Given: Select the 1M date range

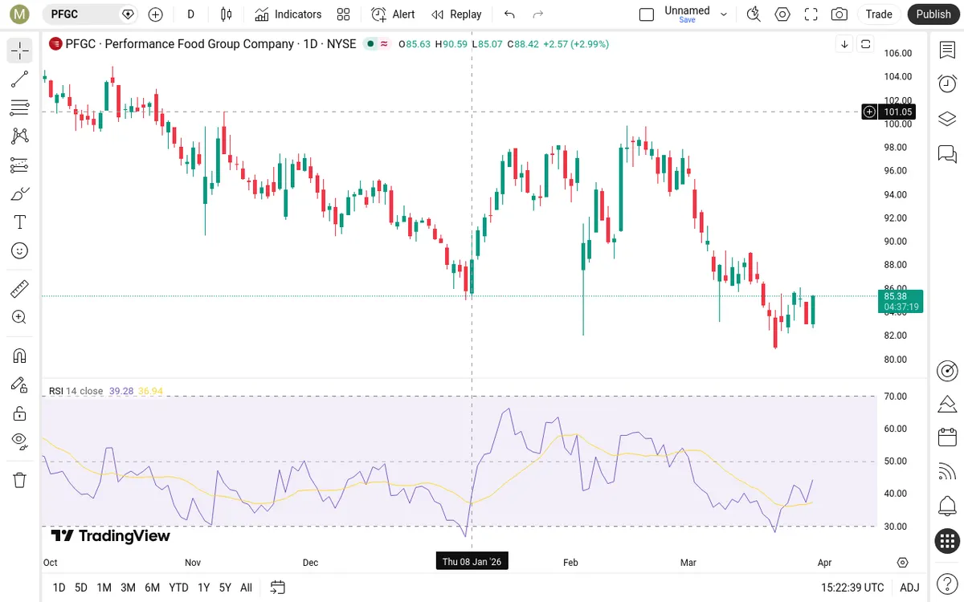Looking at the screenshot, I should (x=104, y=588).
